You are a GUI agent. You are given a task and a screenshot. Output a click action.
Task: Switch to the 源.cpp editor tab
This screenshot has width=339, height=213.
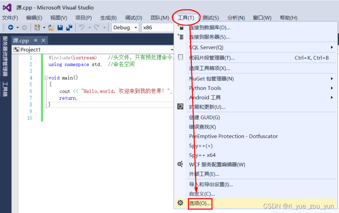(x=21, y=41)
